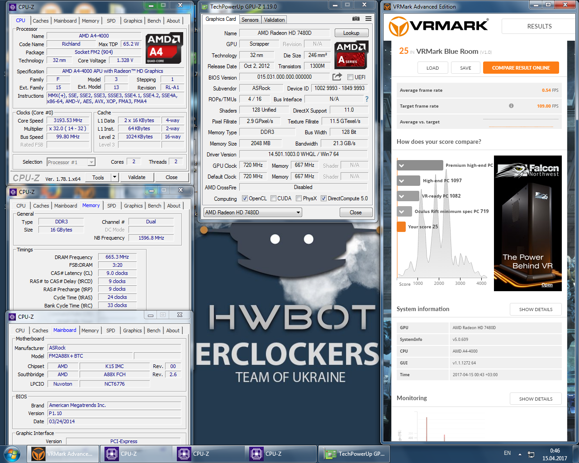Click the info icon beside Target frame rate
Viewport: 579px width, 463px height.
[511, 106]
